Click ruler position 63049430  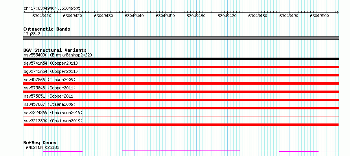click(x=103, y=16)
